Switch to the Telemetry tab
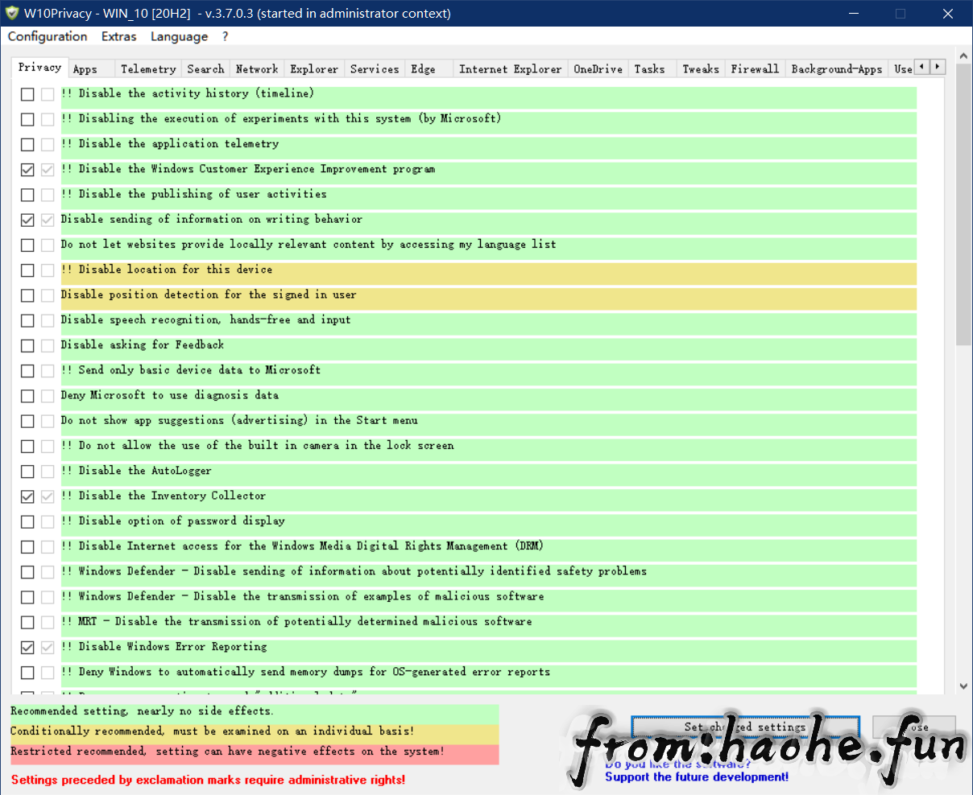 point(148,69)
